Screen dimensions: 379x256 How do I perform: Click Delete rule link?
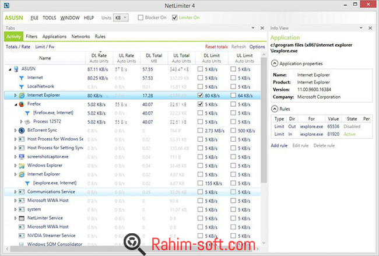324,146
